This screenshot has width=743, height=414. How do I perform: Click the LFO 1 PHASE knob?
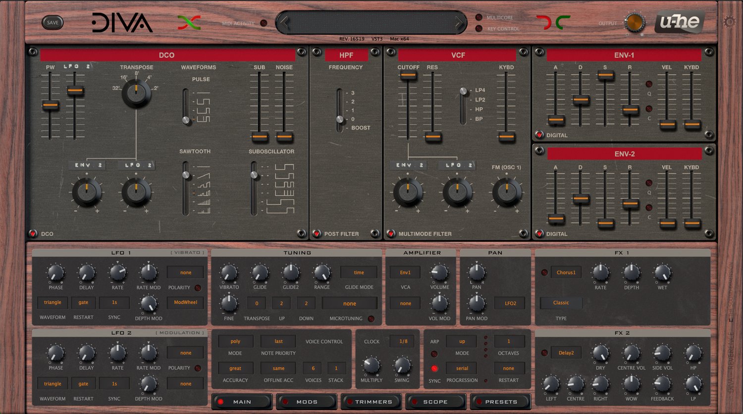[x=55, y=273]
